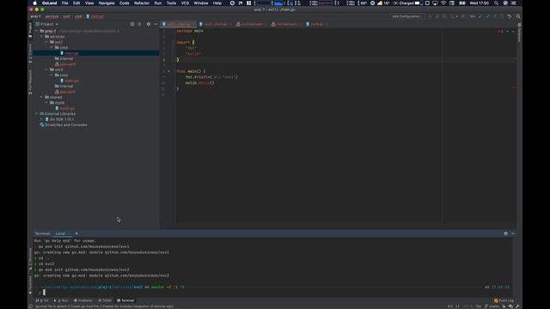Open the VCS menu

185,3
